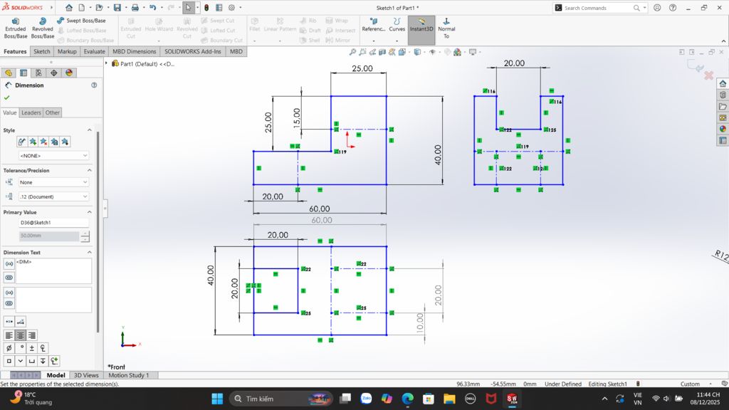Screen dimensions: 729x410
Task: Switch to the Leaders tab in Dimension panel
Action: click(x=31, y=112)
